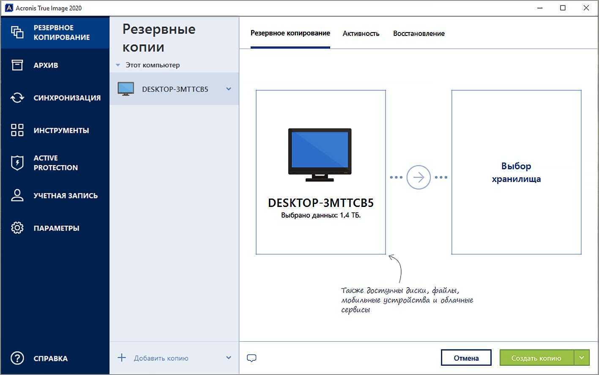Click the Учетная запись person icon
Viewport: 599px width, 375px height.
click(x=17, y=195)
